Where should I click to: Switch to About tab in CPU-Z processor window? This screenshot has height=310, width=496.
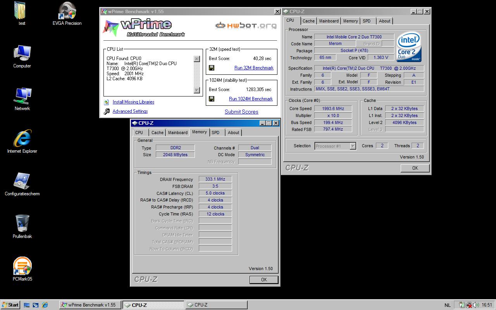(x=384, y=21)
